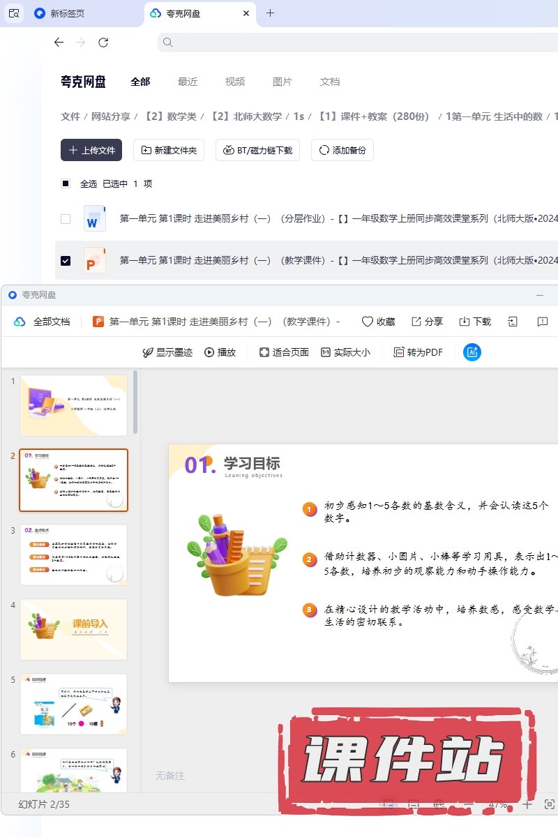Download the file with 下载 button
The image size is (558, 837).
[x=475, y=322]
